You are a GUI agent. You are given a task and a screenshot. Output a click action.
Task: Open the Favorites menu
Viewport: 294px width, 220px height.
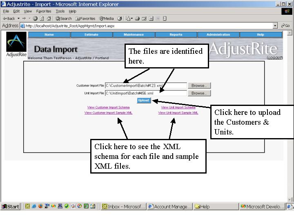point(44,11)
